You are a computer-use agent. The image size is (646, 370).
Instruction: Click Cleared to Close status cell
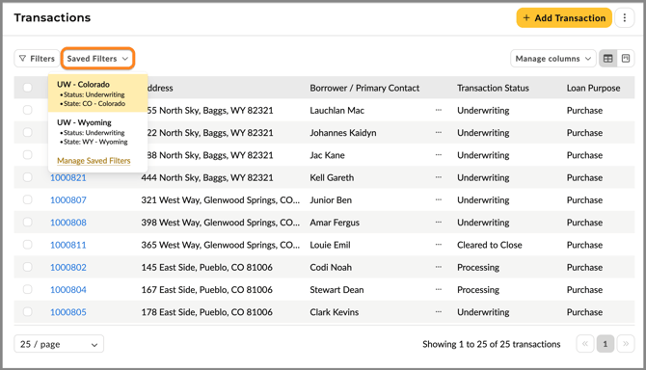point(490,245)
